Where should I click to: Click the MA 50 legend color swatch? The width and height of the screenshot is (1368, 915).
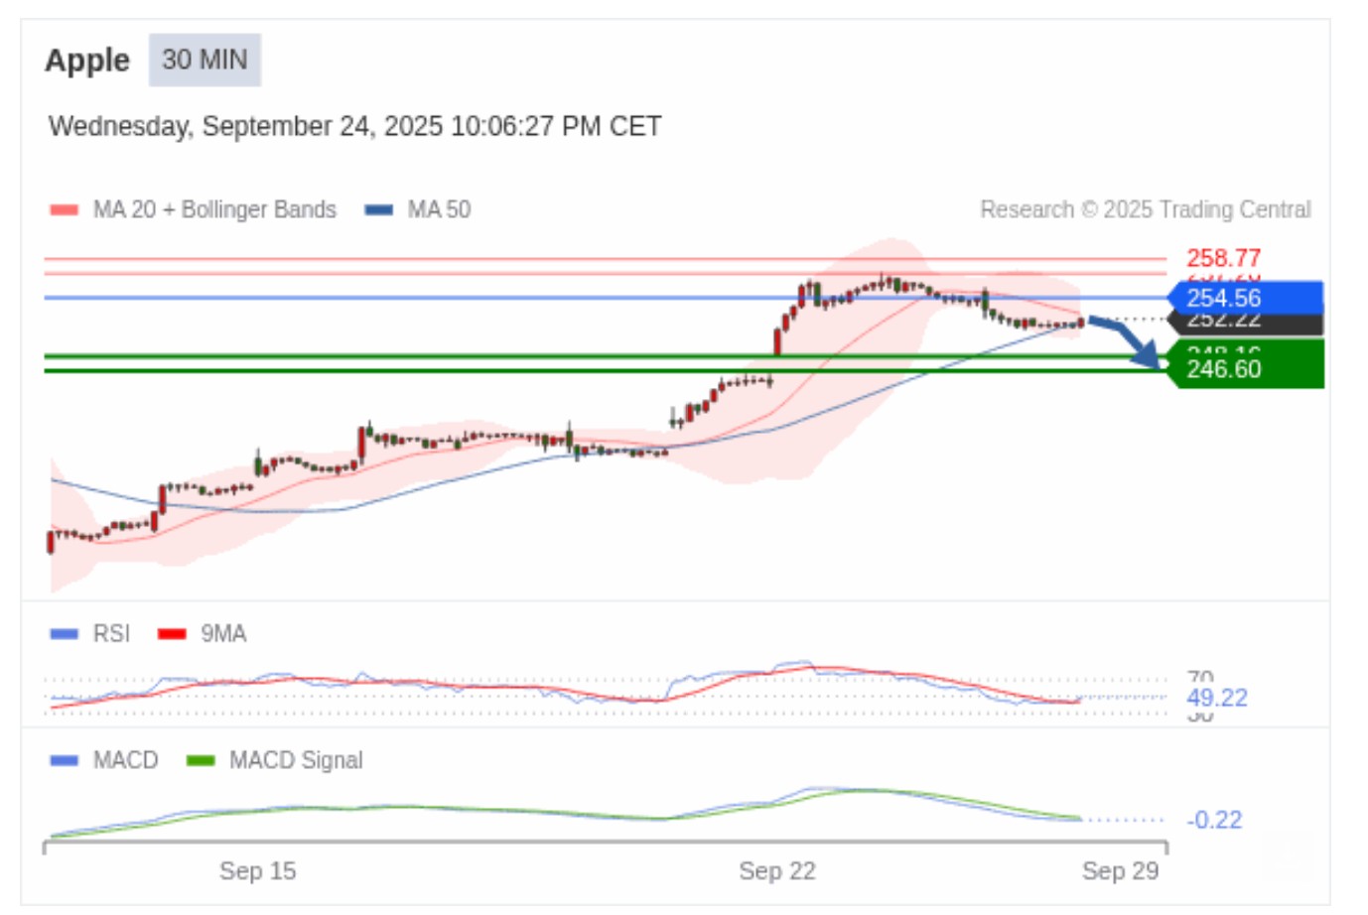[379, 209]
